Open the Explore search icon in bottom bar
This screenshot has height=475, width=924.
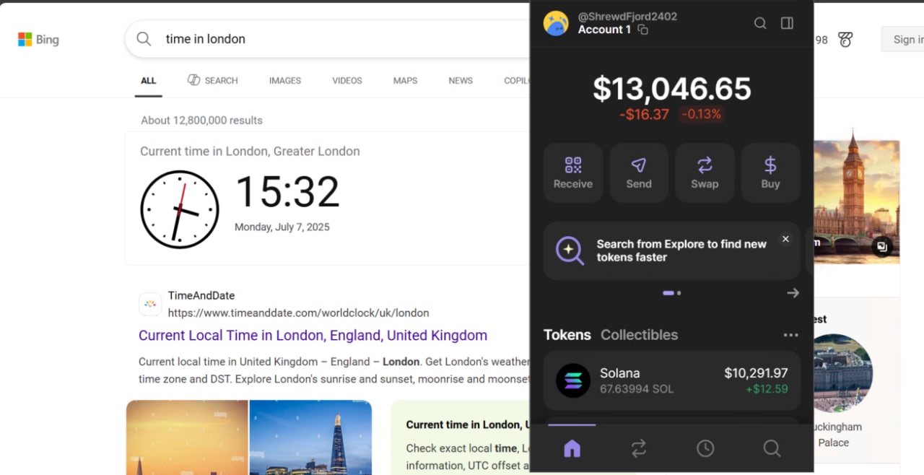(x=772, y=448)
